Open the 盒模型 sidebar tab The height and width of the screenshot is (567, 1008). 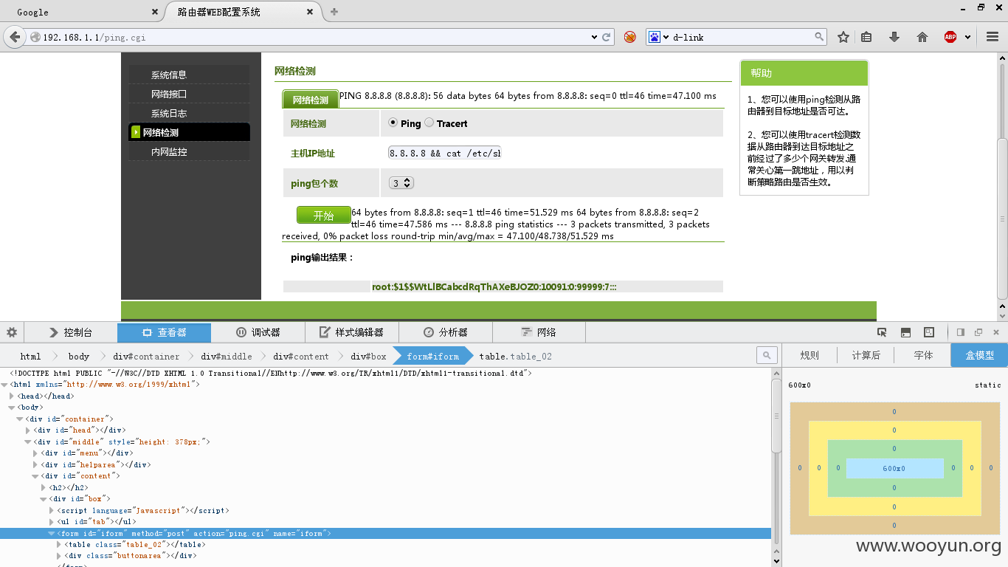click(979, 355)
